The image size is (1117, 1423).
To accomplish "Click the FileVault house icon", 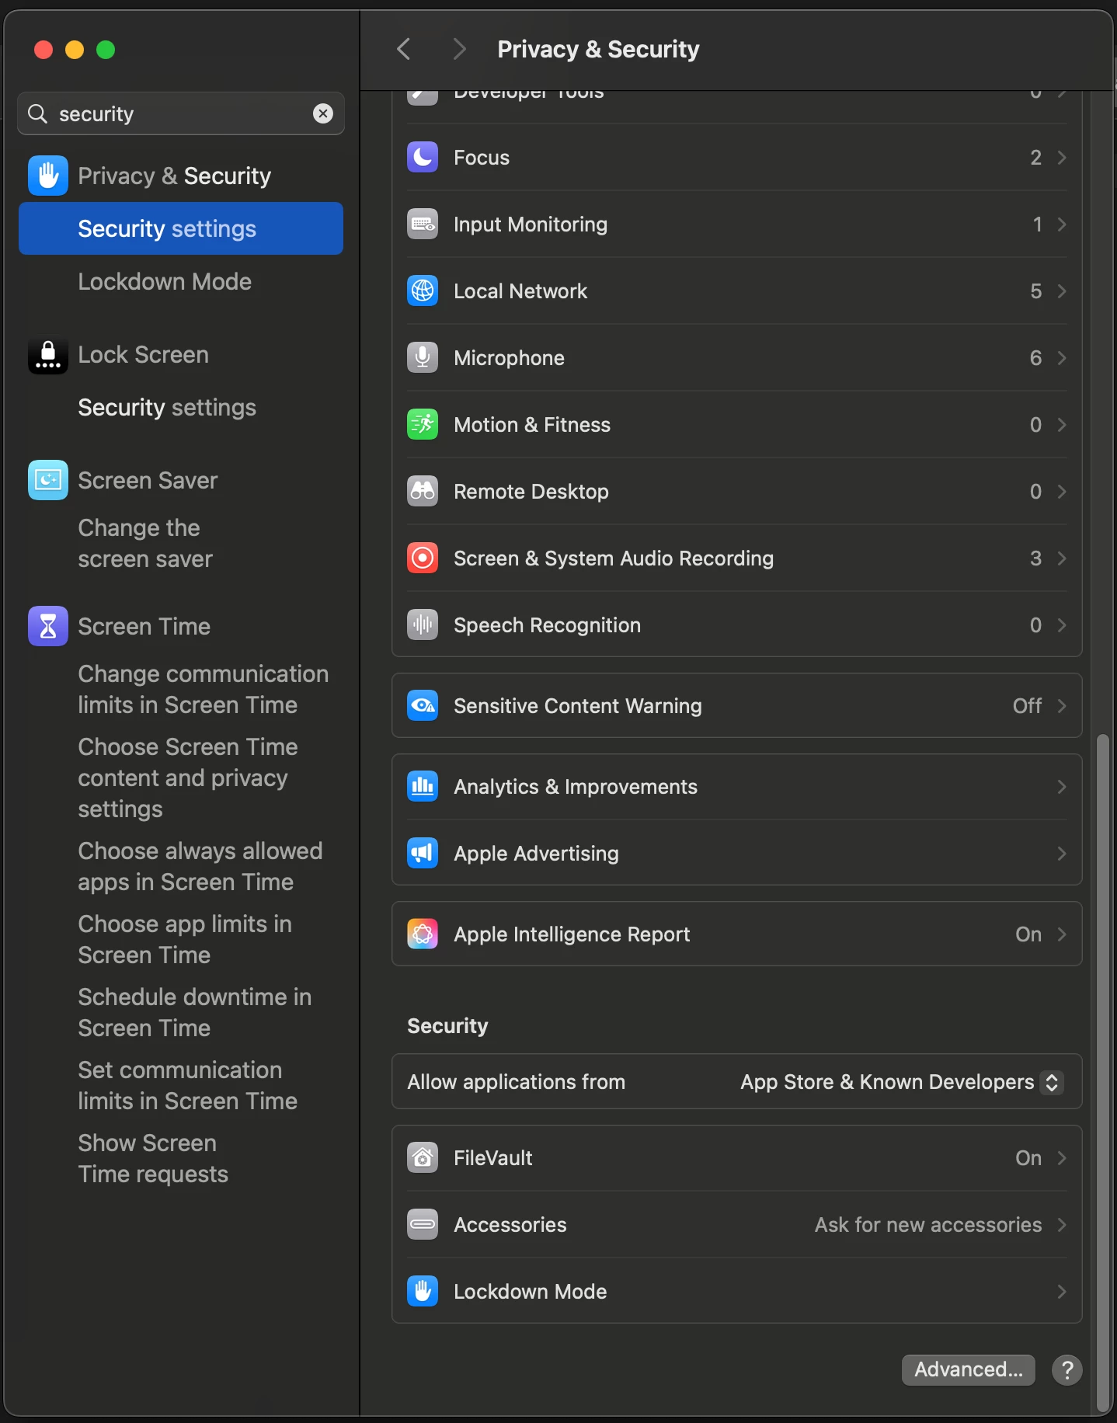I will pos(423,1158).
